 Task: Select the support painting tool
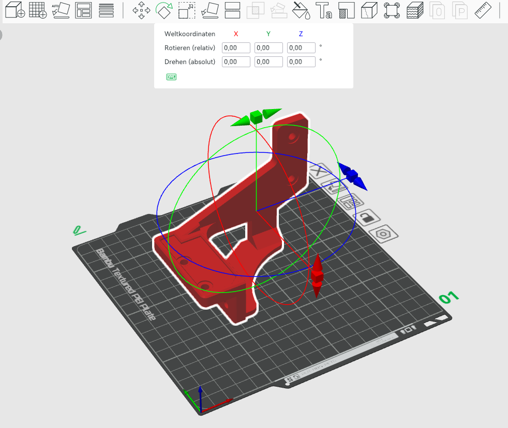point(346,10)
